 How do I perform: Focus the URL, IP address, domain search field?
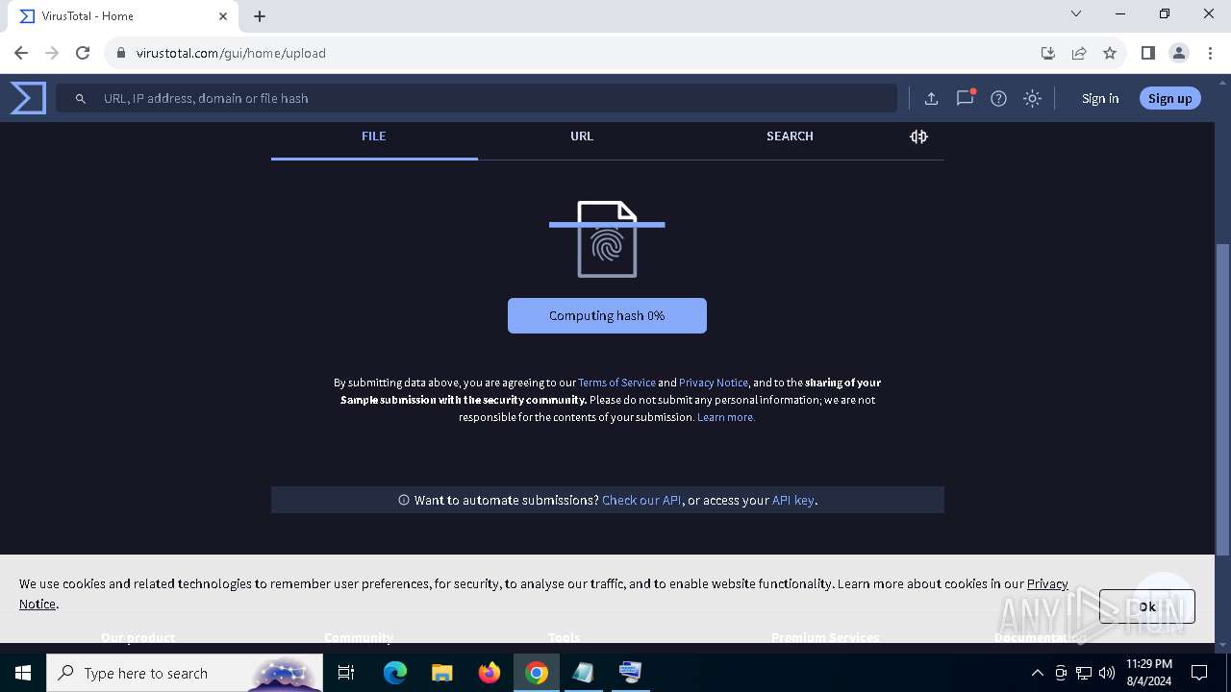(x=476, y=98)
